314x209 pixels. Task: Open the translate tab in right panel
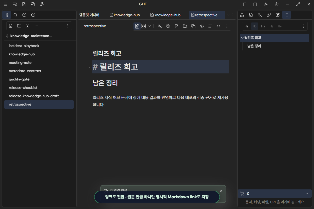click(x=260, y=15)
